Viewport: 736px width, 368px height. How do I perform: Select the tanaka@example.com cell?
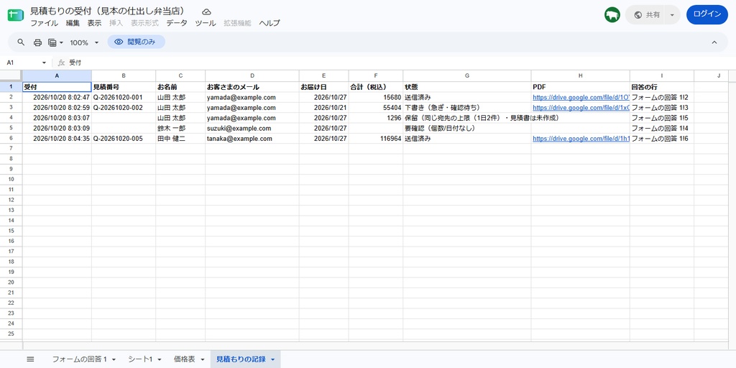252,139
